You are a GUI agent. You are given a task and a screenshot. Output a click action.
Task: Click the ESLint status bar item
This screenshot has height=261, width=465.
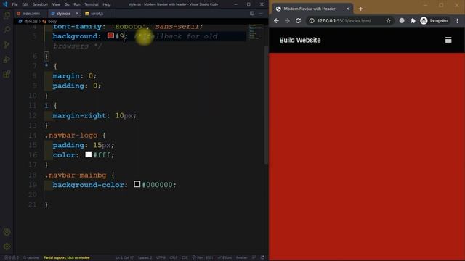225,258
